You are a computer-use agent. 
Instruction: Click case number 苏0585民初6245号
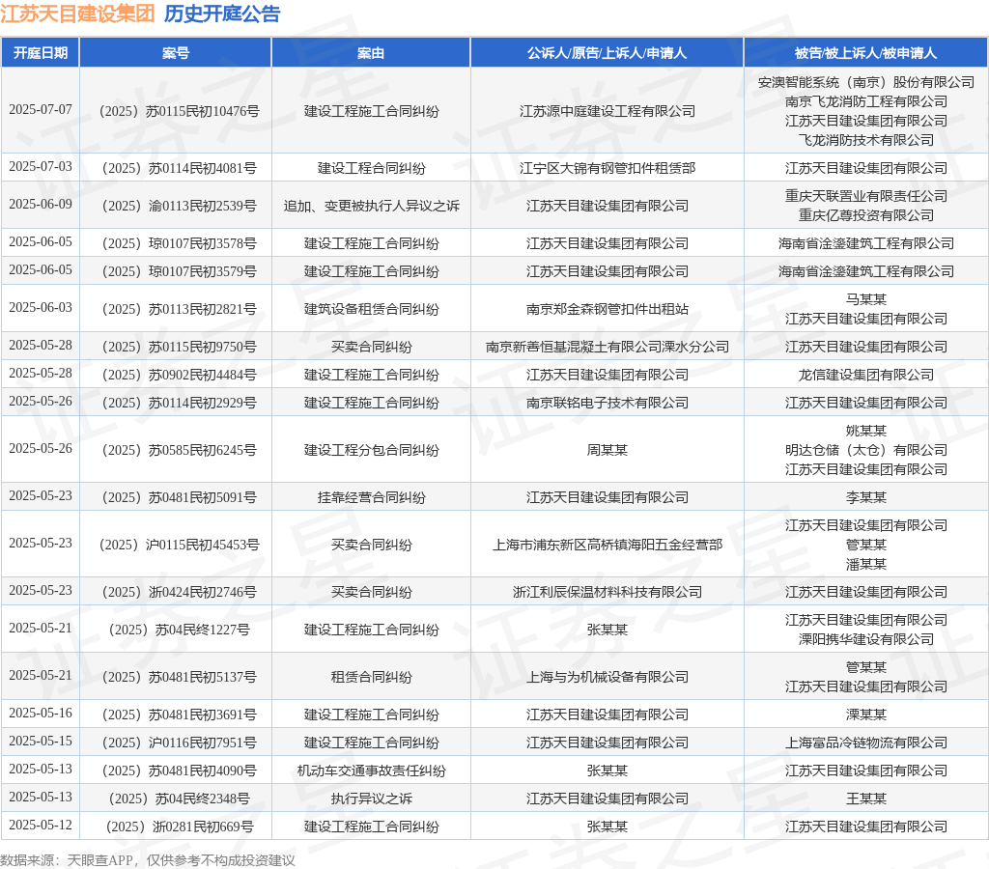(x=179, y=450)
